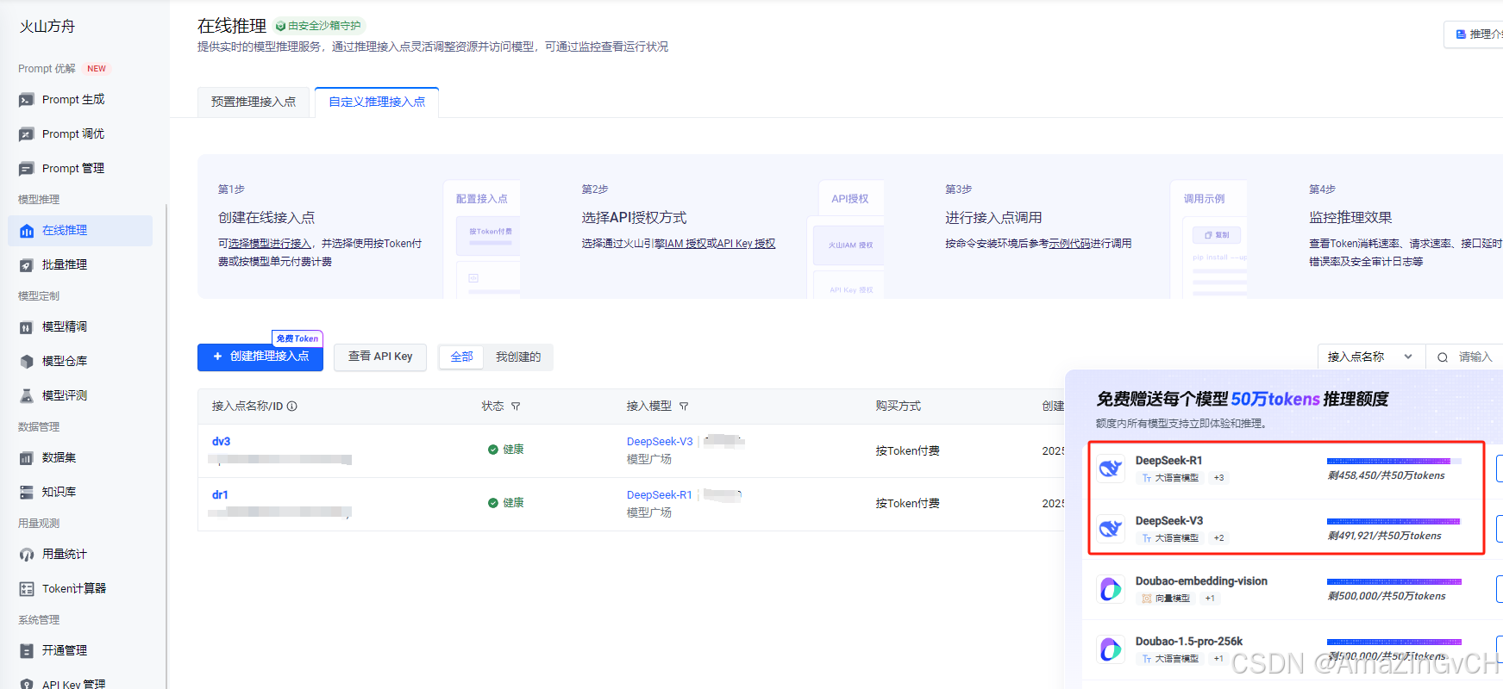Click Prompt 优解 NEW sidebar heading

click(64, 69)
